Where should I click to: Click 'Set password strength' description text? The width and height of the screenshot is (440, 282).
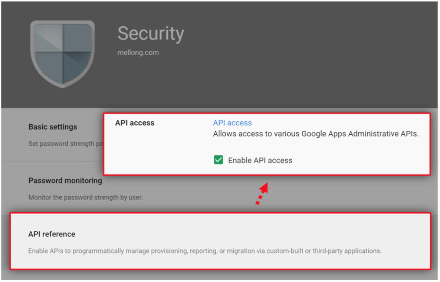click(x=66, y=144)
